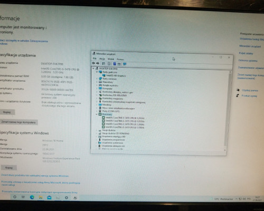Expand the Karty sieciowe tree node
This screenshot has height=211, width=264.
pyautogui.click(x=97, y=79)
